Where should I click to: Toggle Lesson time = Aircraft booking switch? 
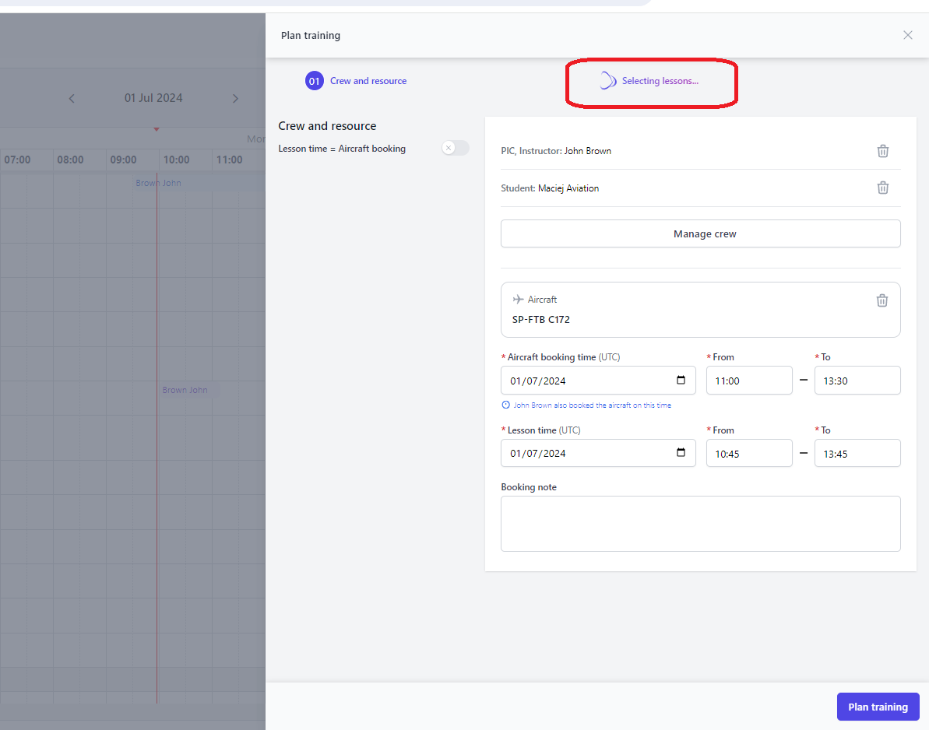pos(455,148)
